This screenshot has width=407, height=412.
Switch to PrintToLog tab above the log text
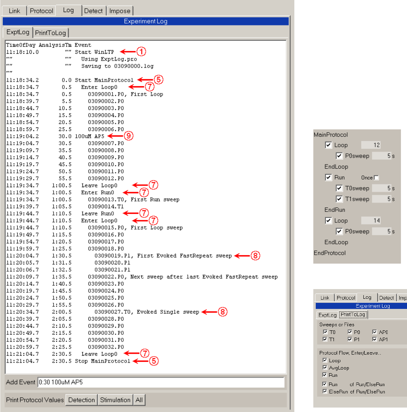click(x=50, y=32)
